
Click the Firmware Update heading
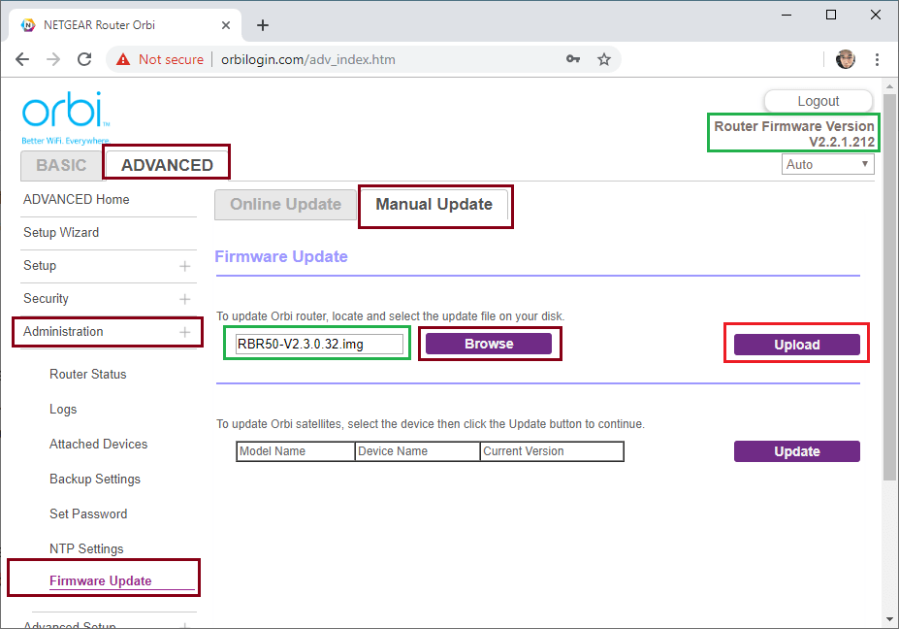click(x=281, y=256)
